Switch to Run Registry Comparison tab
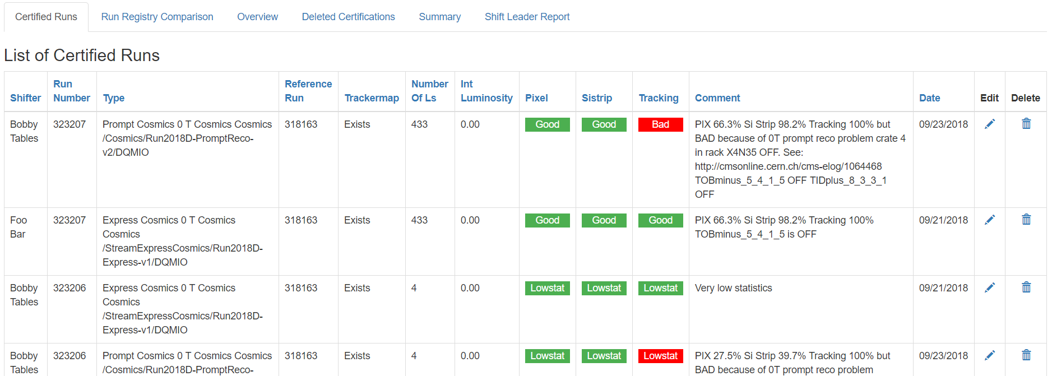This screenshot has width=1052, height=376. click(157, 17)
